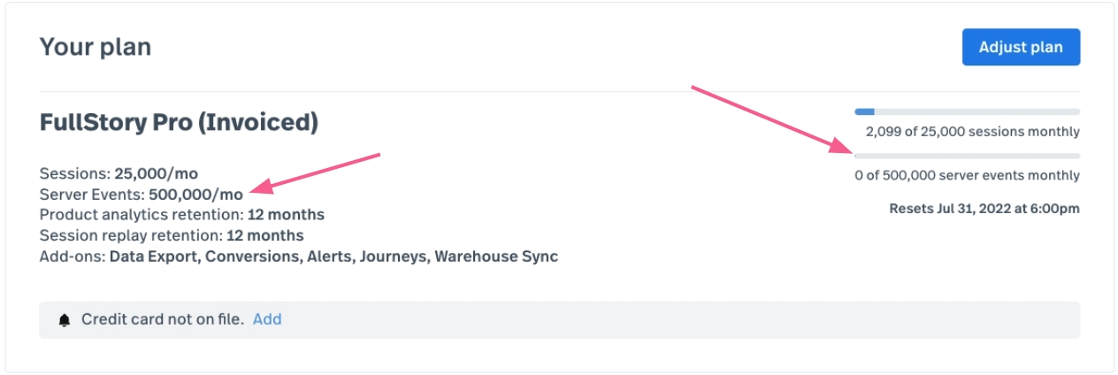
Task: Click the sessions usage progress bar
Action: tap(967, 111)
